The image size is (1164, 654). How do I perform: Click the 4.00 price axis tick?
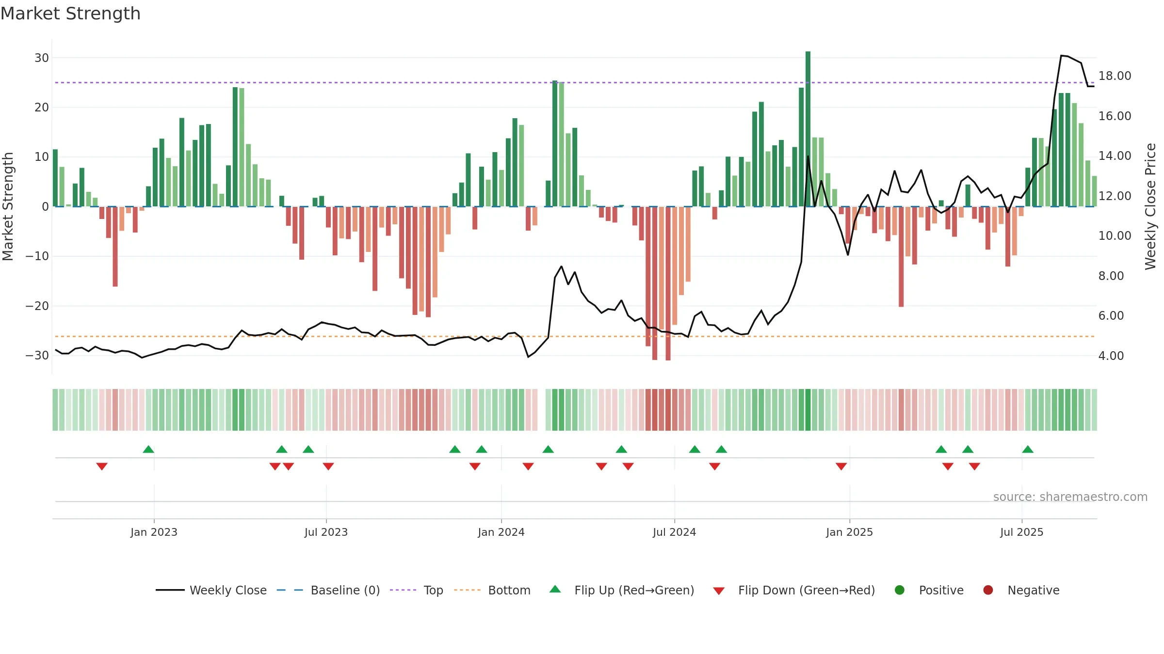coord(1111,356)
